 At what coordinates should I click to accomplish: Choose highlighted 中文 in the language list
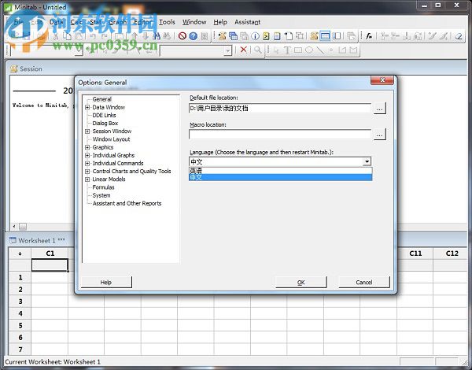pos(281,177)
